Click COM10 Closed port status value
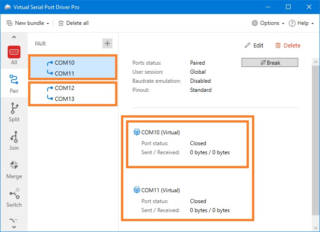Image resolution: width=320 pixels, height=232 pixels. (198, 143)
